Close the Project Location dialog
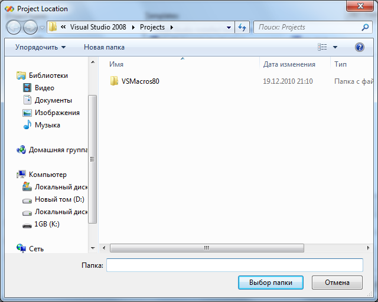Image resolution: width=378 pixels, height=302 pixels. pos(360,6)
